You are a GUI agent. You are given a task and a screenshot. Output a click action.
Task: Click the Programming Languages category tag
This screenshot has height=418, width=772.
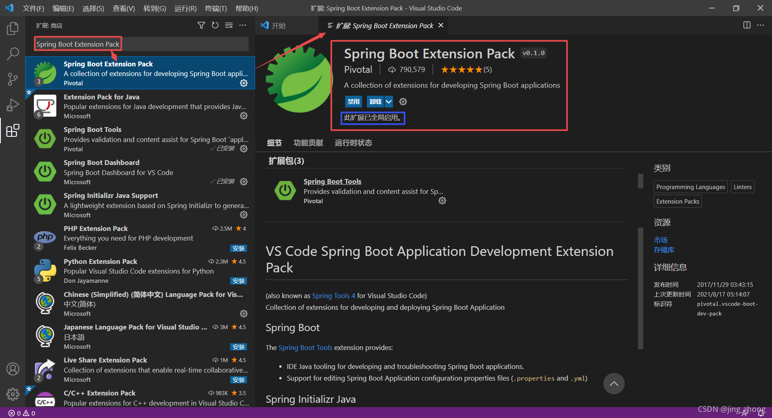690,187
